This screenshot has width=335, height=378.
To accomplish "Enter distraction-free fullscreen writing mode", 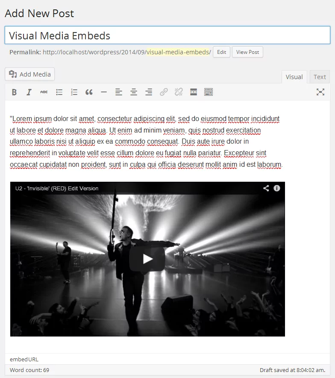I will click(320, 92).
